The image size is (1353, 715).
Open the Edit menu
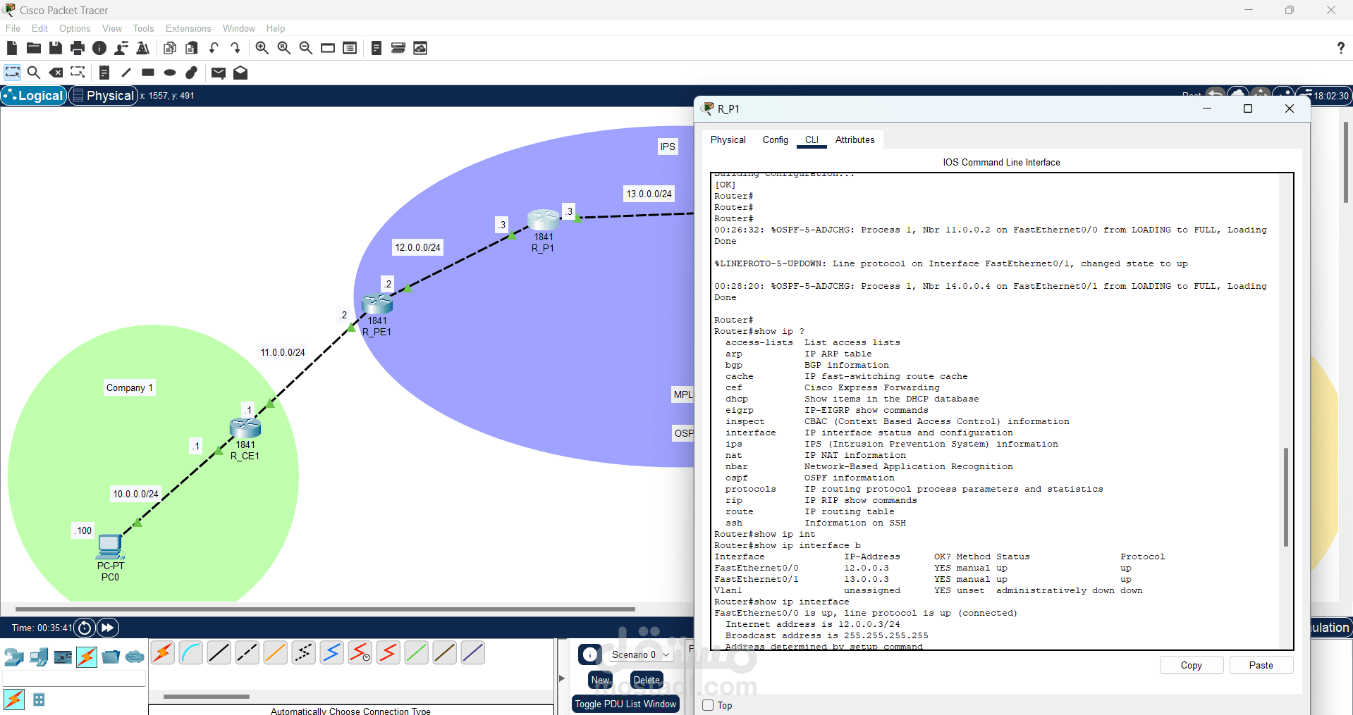(x=39, y=28)
